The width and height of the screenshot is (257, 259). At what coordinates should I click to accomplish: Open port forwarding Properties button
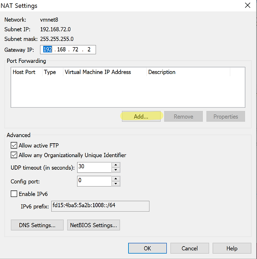pyautogui.click(x=226, y=116)
